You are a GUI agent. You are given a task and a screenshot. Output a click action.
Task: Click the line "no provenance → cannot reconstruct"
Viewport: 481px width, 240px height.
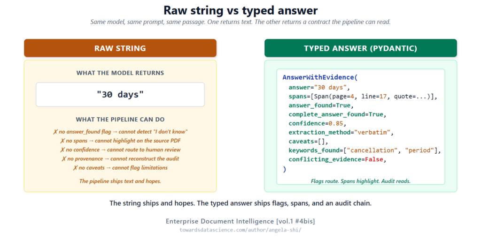coord(120,158)
